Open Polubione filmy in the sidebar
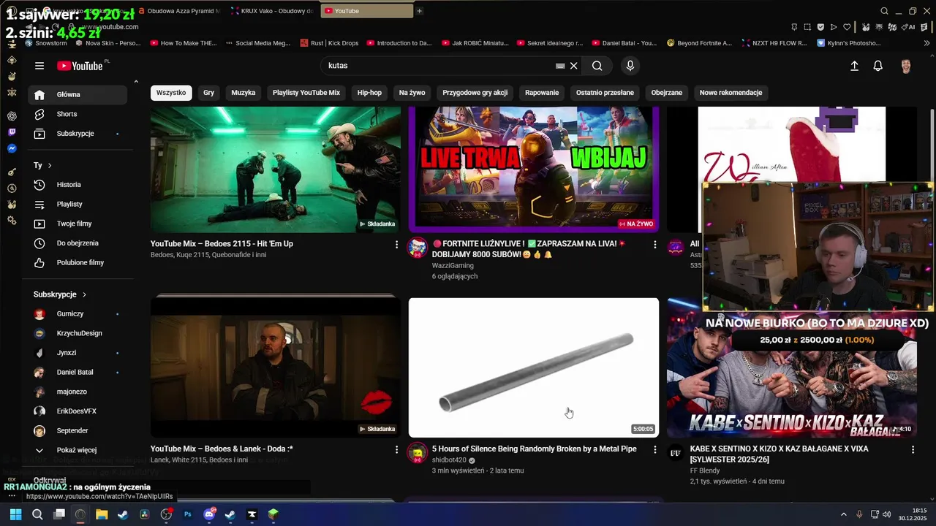 point(77,263)
